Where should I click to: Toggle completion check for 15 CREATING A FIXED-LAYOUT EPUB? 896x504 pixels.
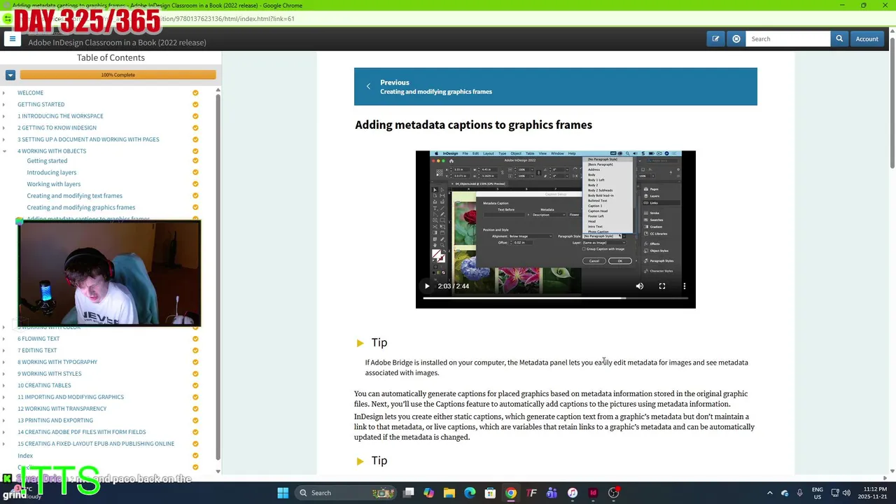tap(195, 444)
